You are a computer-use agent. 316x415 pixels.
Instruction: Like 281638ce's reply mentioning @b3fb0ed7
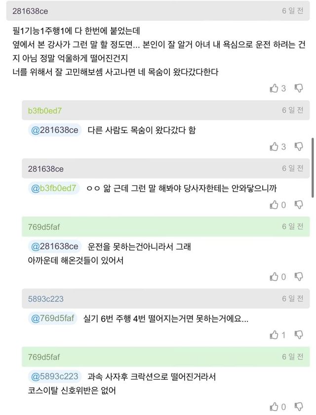275,205
